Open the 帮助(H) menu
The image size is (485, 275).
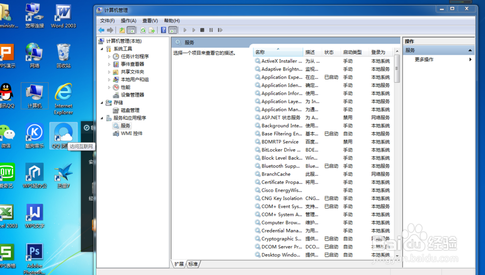pos(172,21)
